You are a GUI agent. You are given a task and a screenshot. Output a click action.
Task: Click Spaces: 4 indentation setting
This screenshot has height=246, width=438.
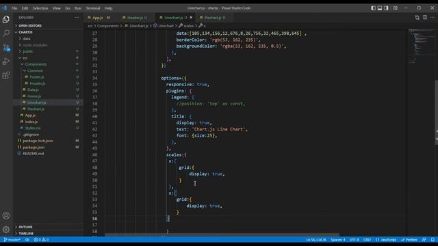tap(338, 240)
